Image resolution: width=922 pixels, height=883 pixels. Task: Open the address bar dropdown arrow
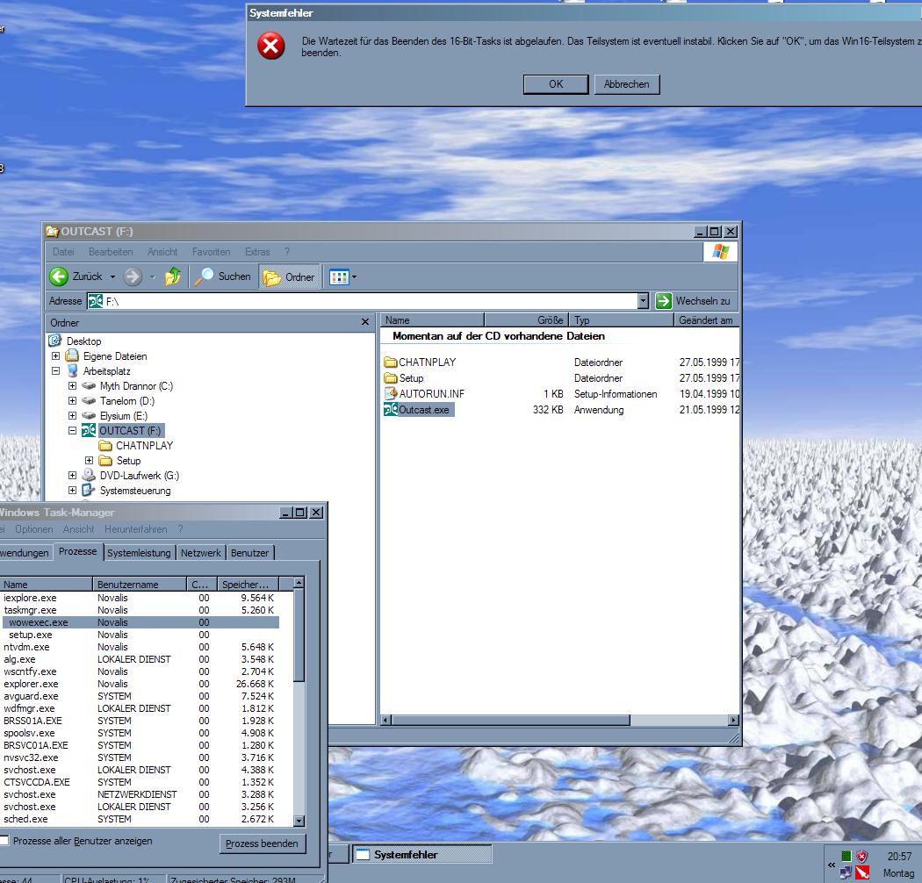[x=644, y=301]
